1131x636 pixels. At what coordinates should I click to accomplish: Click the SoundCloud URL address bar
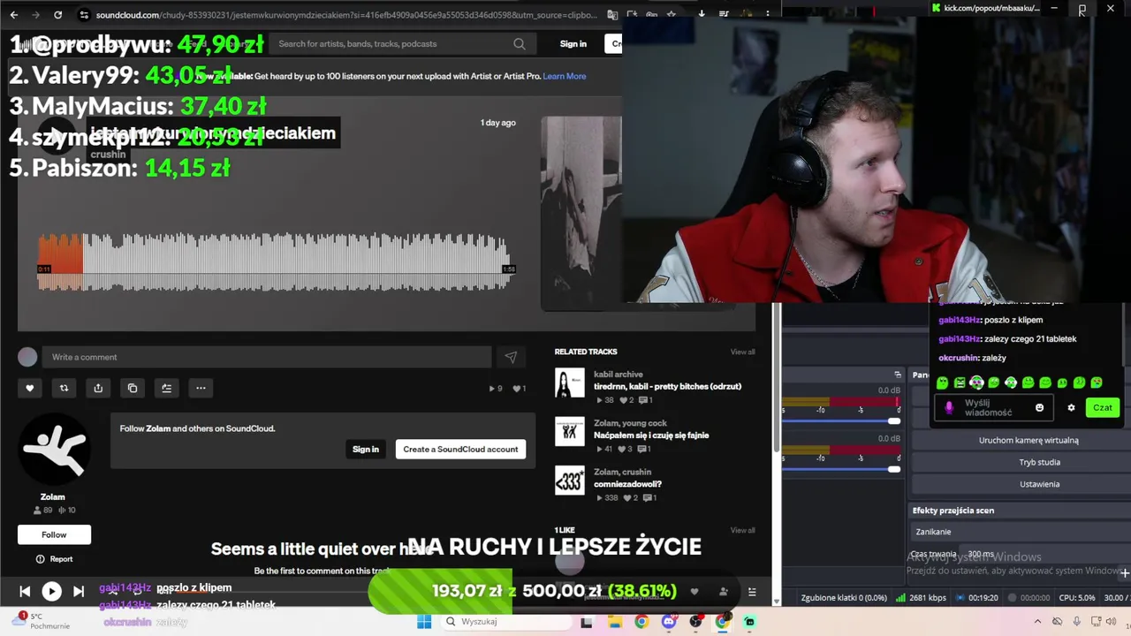346,15
